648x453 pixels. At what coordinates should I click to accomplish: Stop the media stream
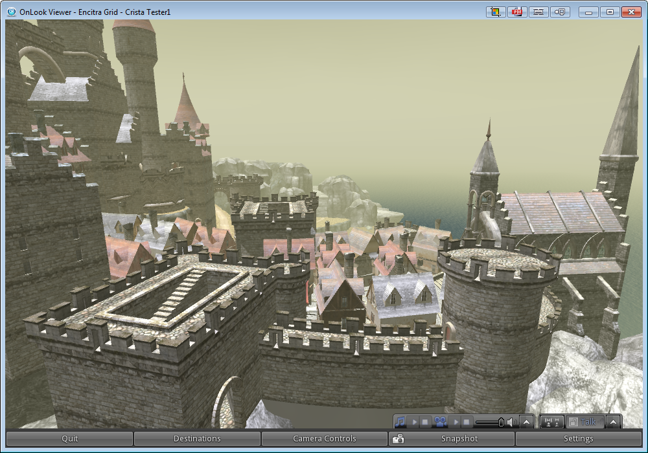tap(467, 422)
